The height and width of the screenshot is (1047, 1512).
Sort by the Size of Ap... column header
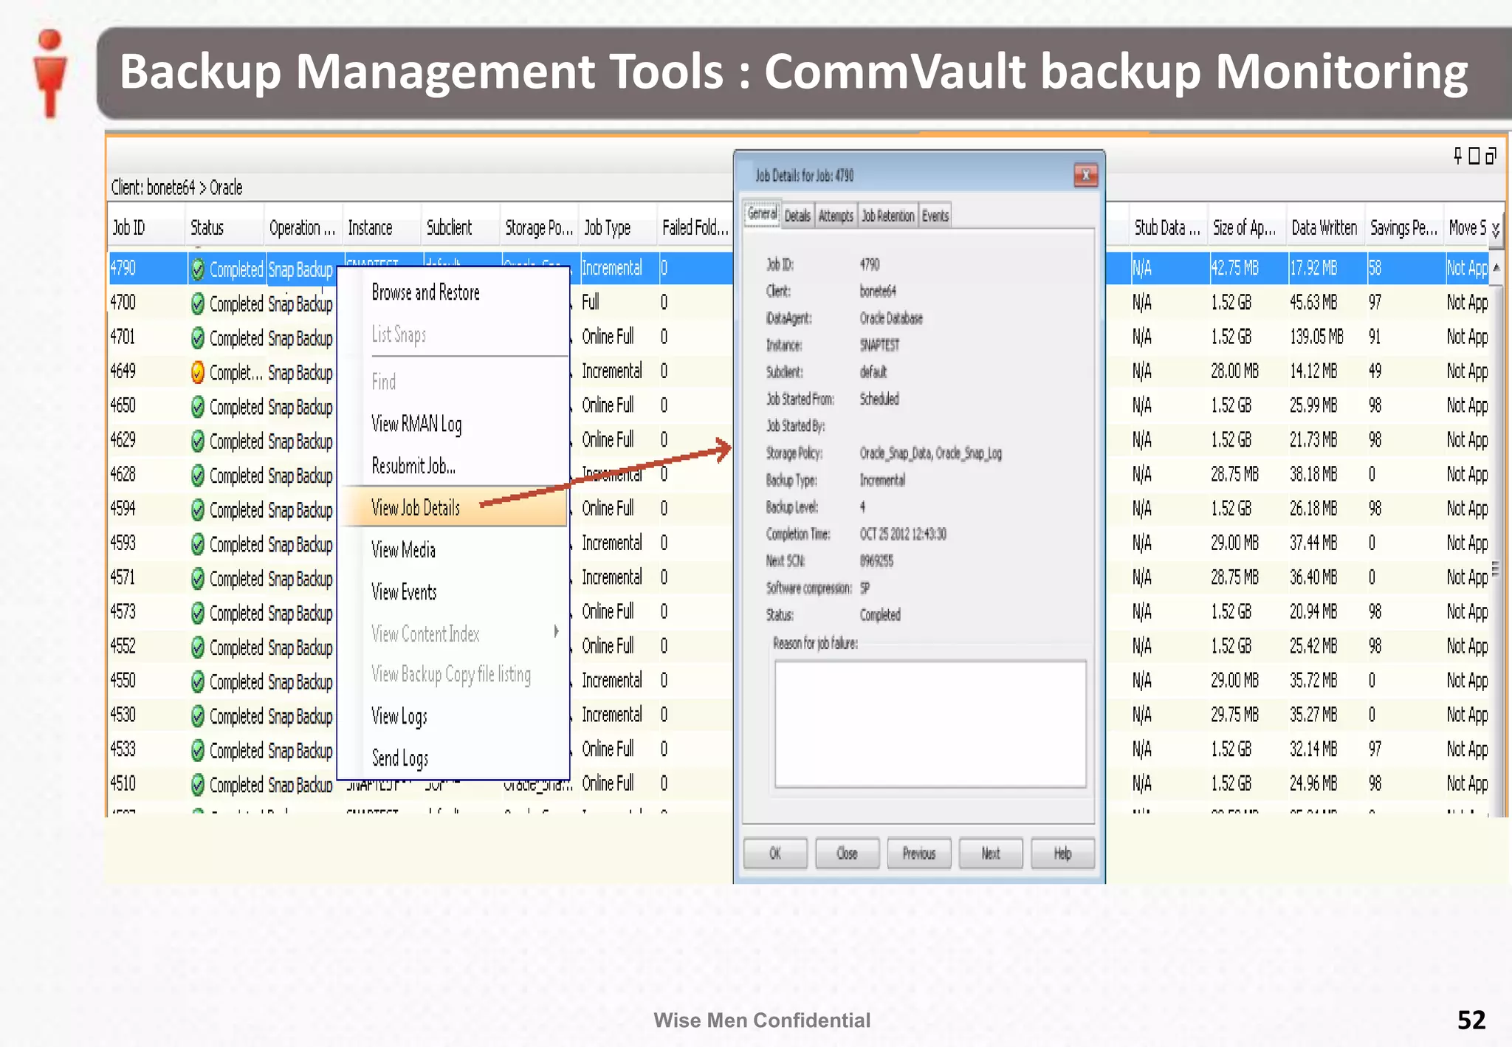(1245, 228)
